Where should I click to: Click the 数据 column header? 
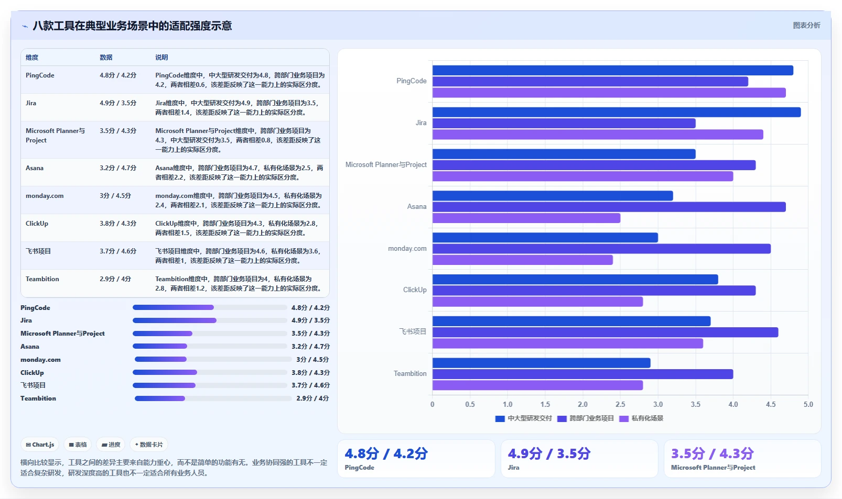click(106, 58)
